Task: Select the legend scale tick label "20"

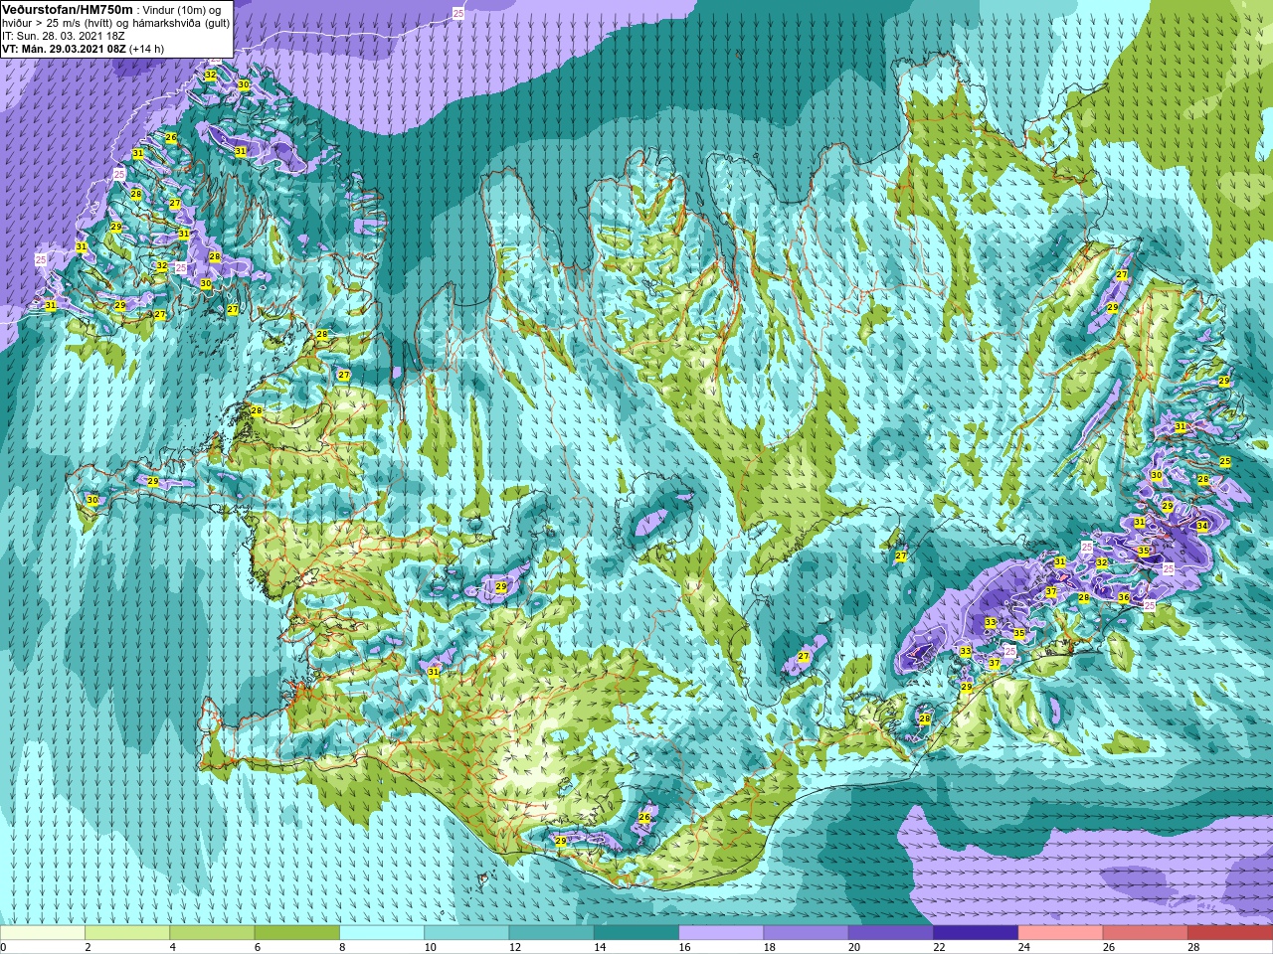Action: click(x=853, y=947)
